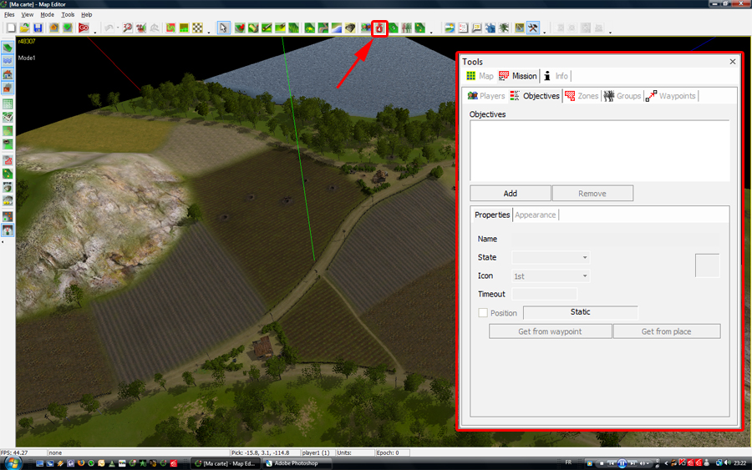Open the Players sub-tab
752x470 pixels.
(x=486, y=96)
